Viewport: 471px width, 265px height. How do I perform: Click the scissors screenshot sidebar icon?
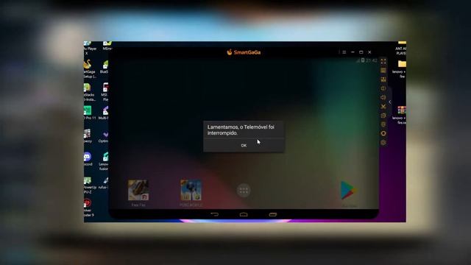point(383,106)
